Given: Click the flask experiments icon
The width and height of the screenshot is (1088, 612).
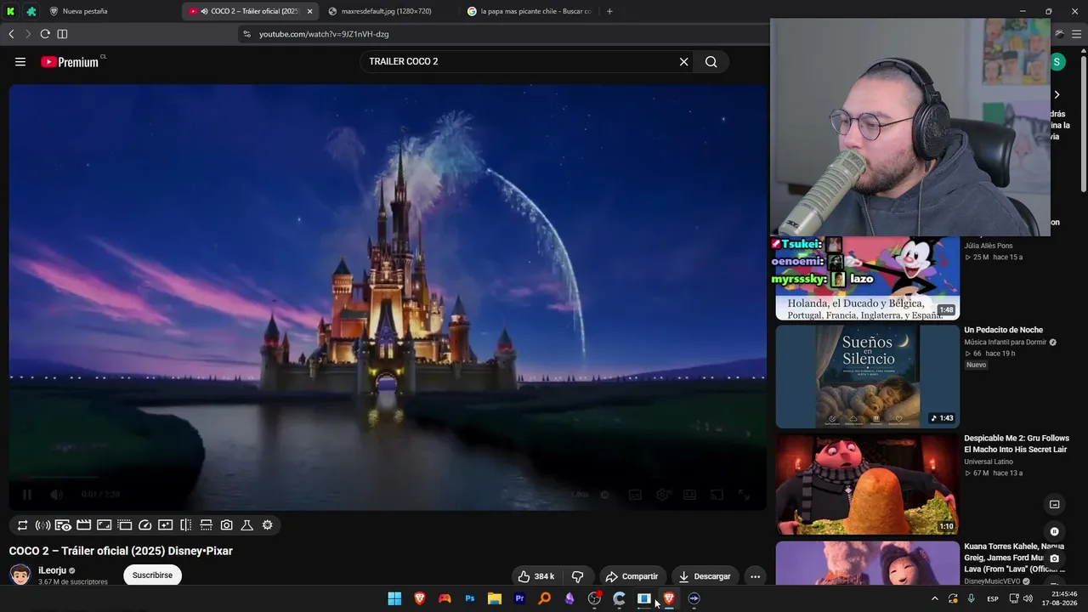Looking at the screenshot, I should 246,525.
